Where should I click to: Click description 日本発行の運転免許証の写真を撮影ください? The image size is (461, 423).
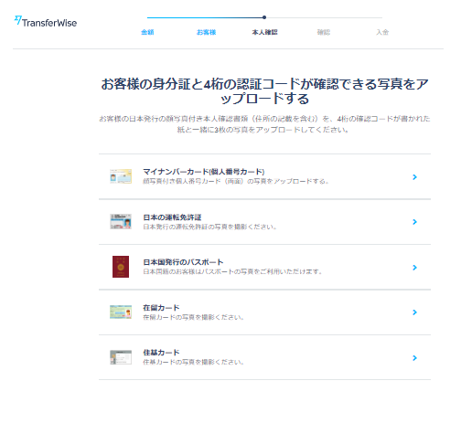[209, 227]
